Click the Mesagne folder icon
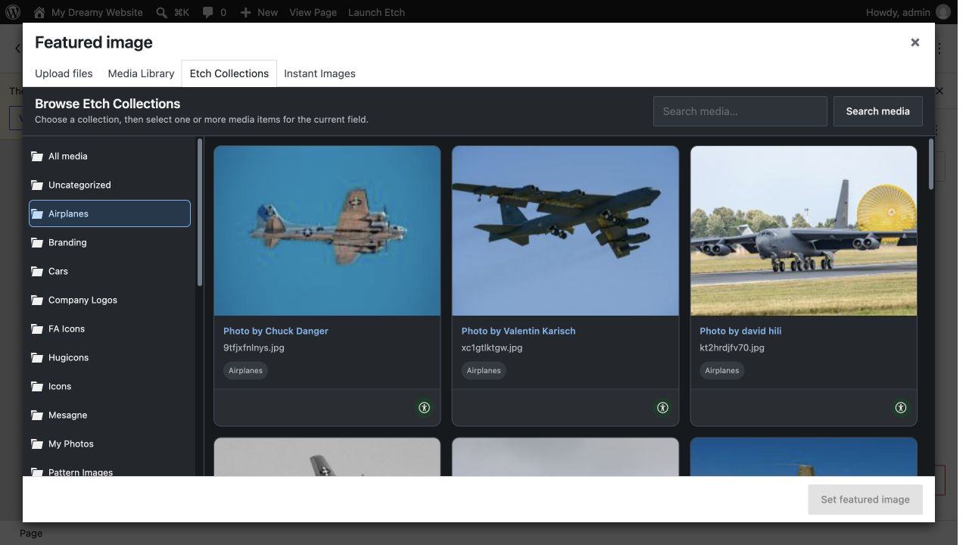This screenshot has height=545, width=969. pyautogui.click(x=37, y=415)
